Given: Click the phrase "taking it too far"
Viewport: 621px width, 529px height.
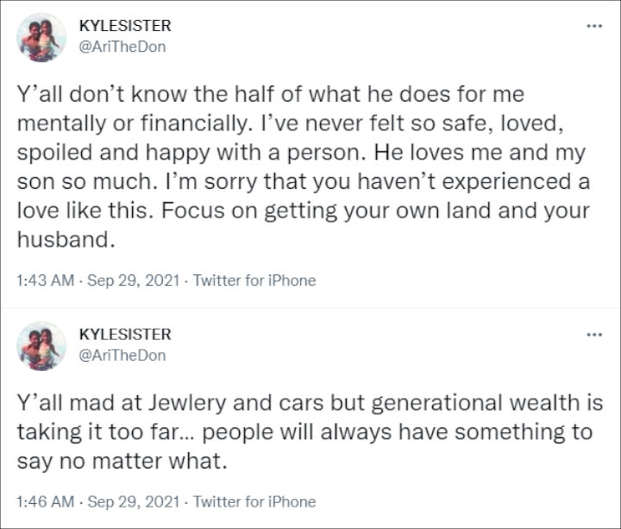Looking at the screenshot, I should (100, 432).
